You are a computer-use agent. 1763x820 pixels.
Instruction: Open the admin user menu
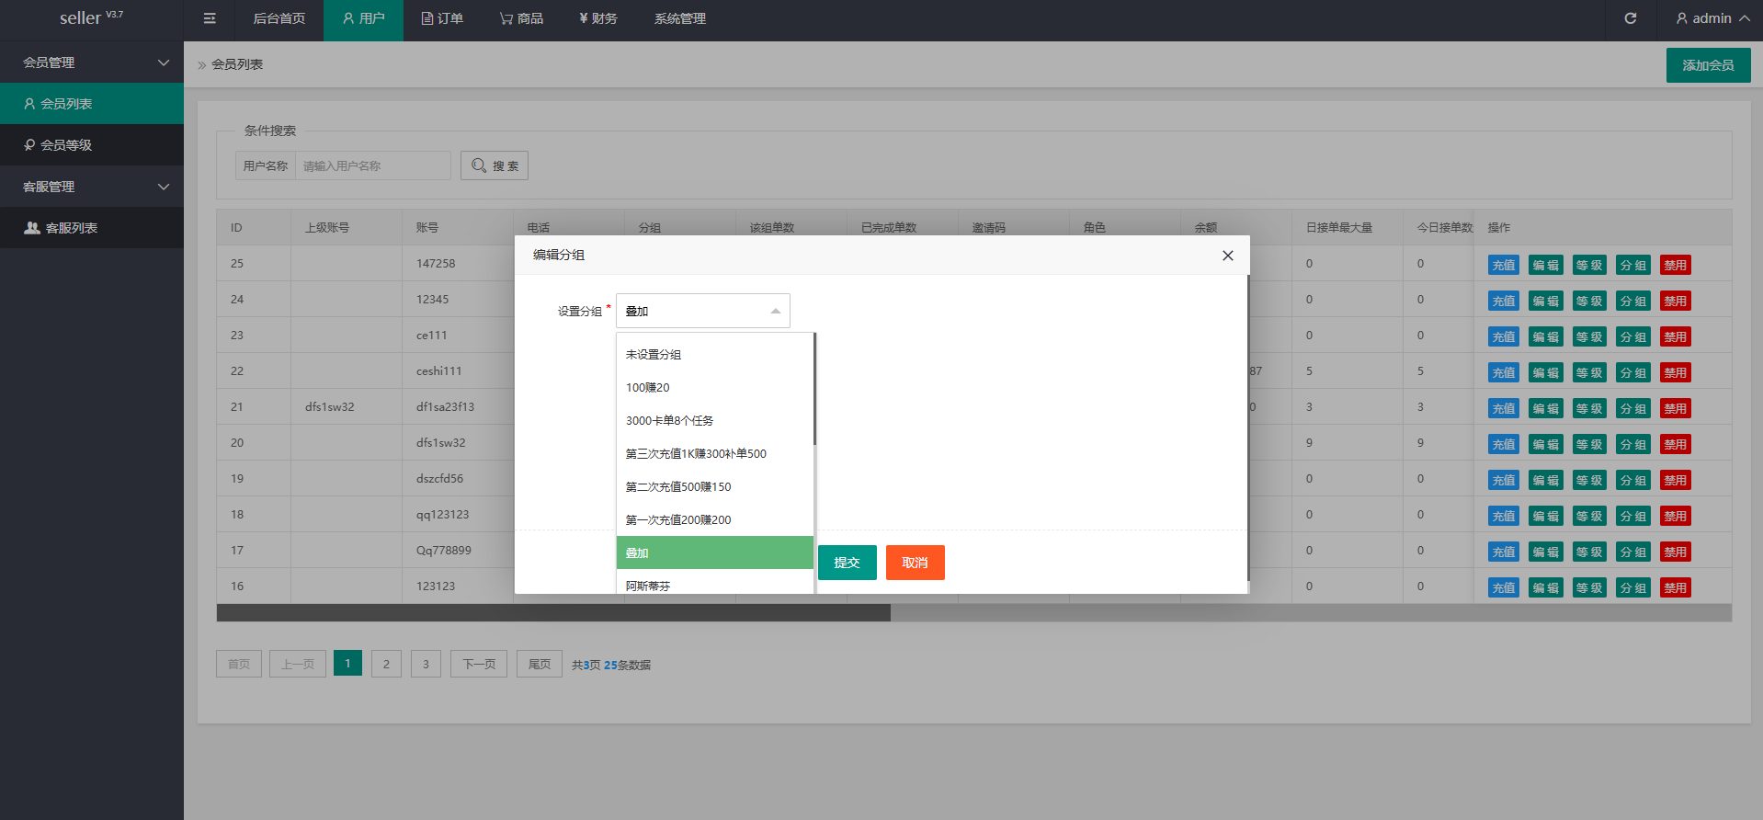(1712, 18)
